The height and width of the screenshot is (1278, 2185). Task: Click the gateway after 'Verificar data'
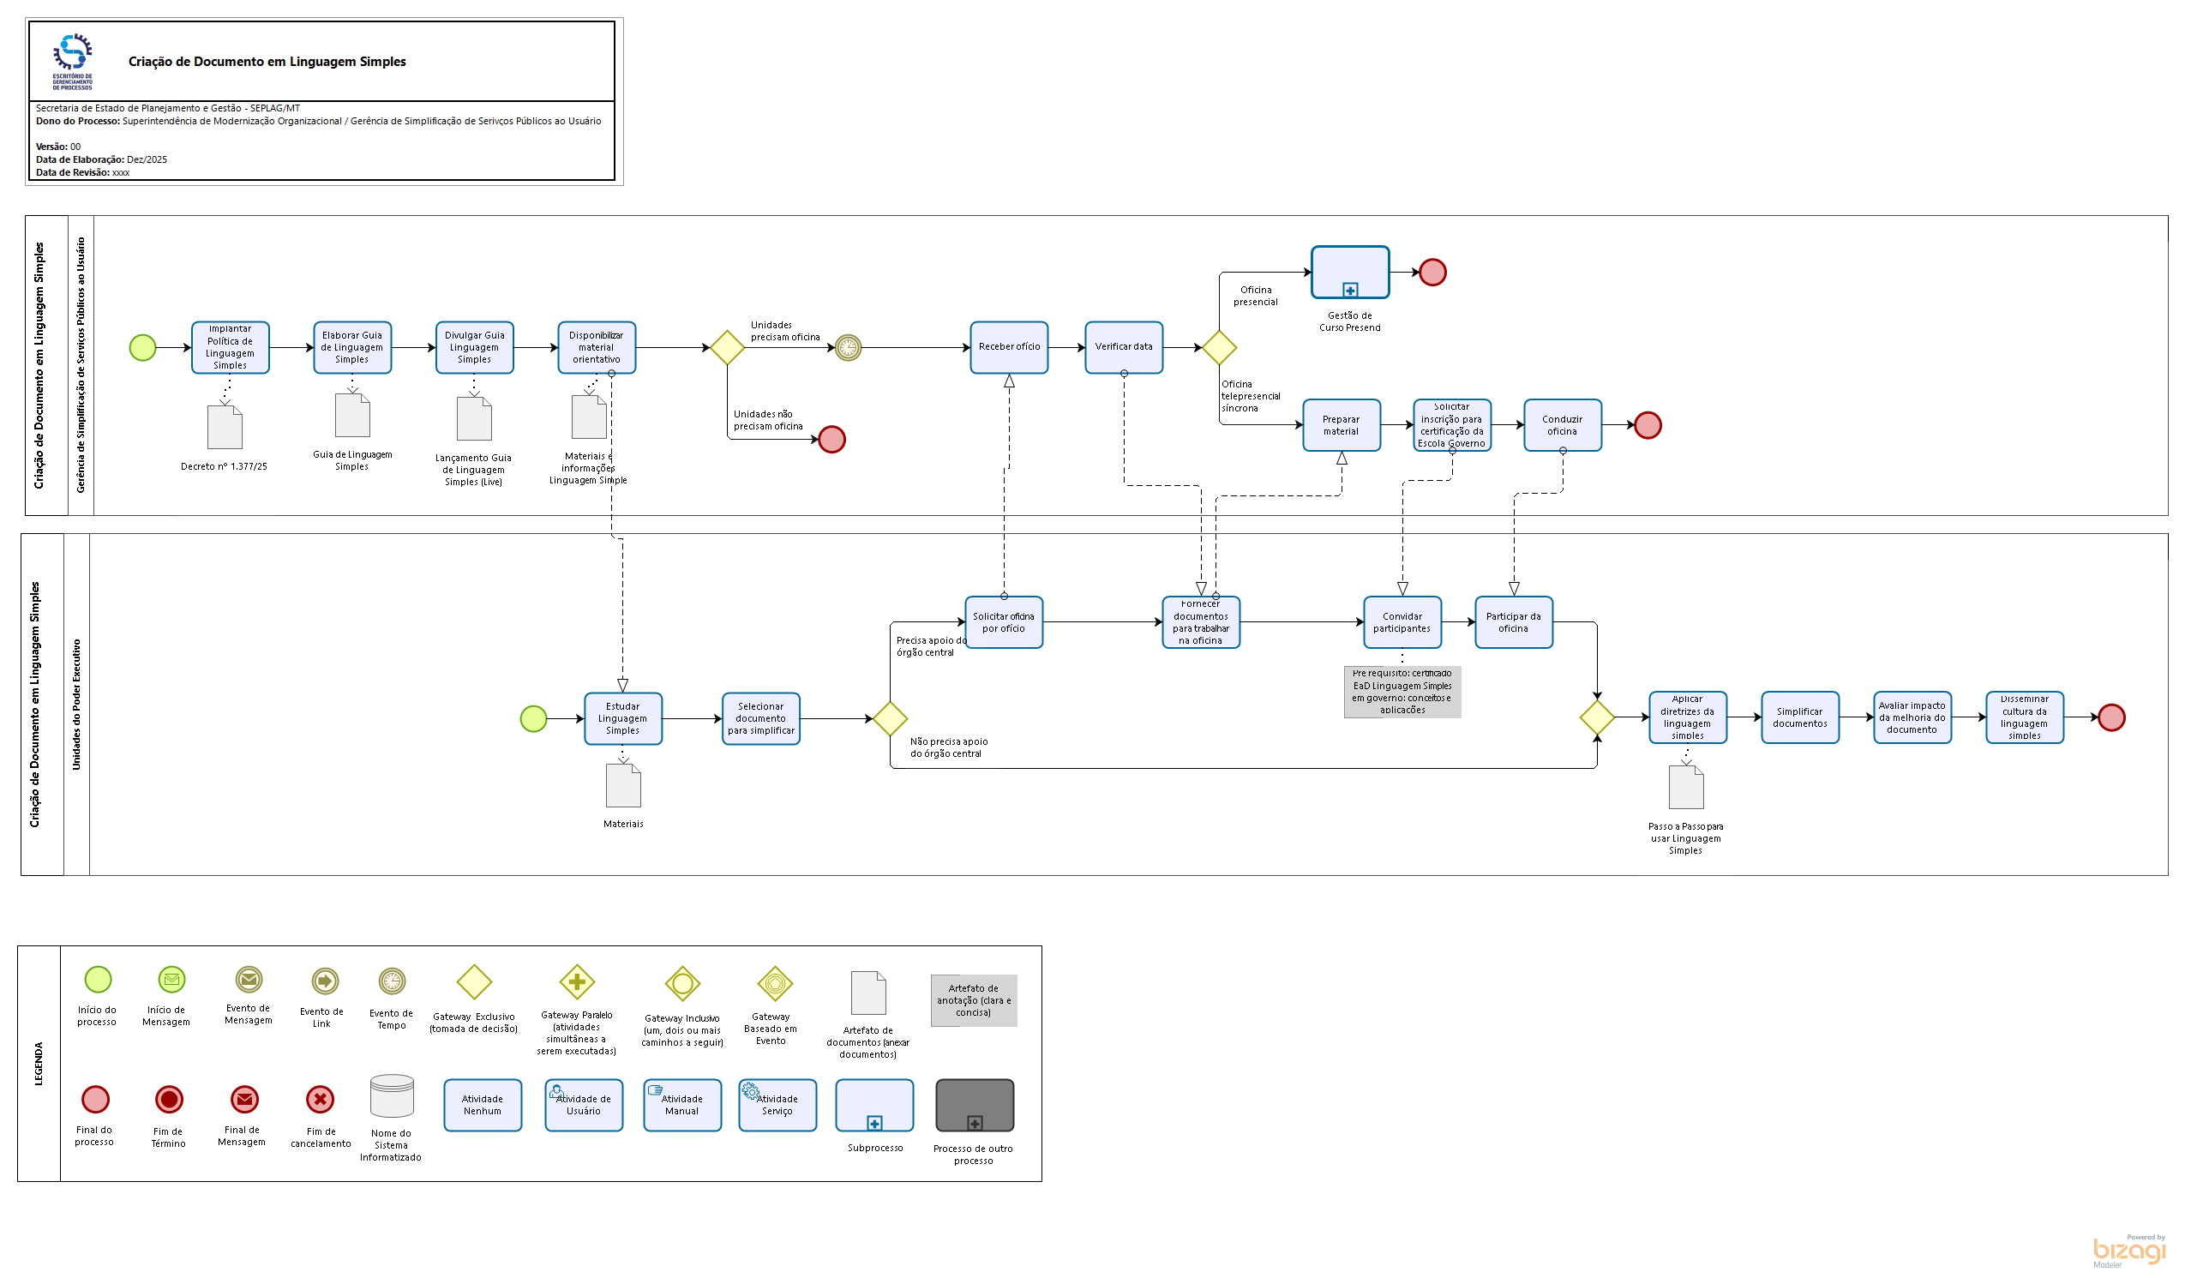tap(1219, 348)
